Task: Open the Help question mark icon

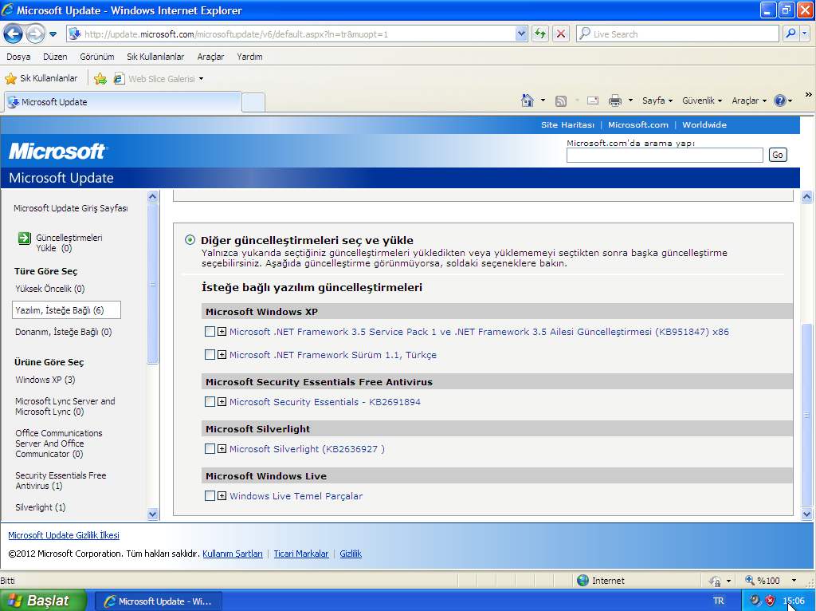Action: coord(779,101)
